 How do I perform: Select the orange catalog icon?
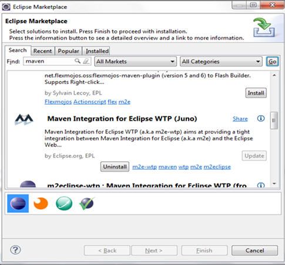coord(41,203)
